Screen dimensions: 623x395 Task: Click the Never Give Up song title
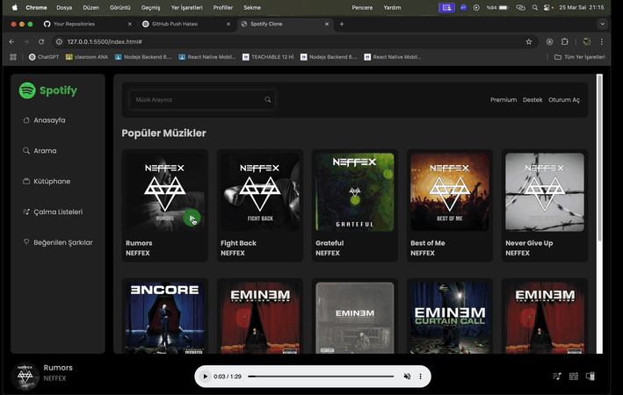click(x=529, y=243)
